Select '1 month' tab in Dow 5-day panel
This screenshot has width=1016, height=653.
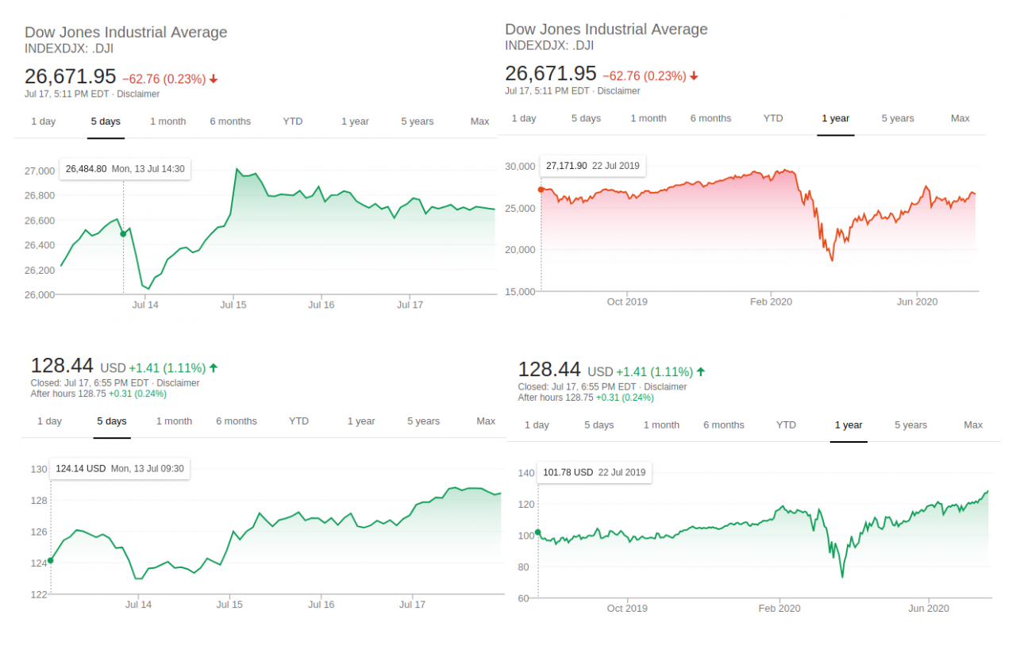[168, 121]
